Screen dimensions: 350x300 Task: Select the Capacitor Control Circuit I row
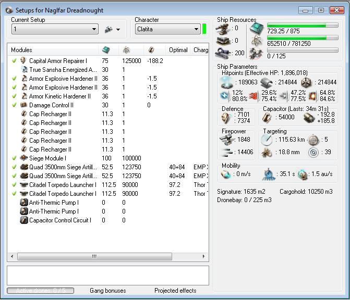pos(108,220)
